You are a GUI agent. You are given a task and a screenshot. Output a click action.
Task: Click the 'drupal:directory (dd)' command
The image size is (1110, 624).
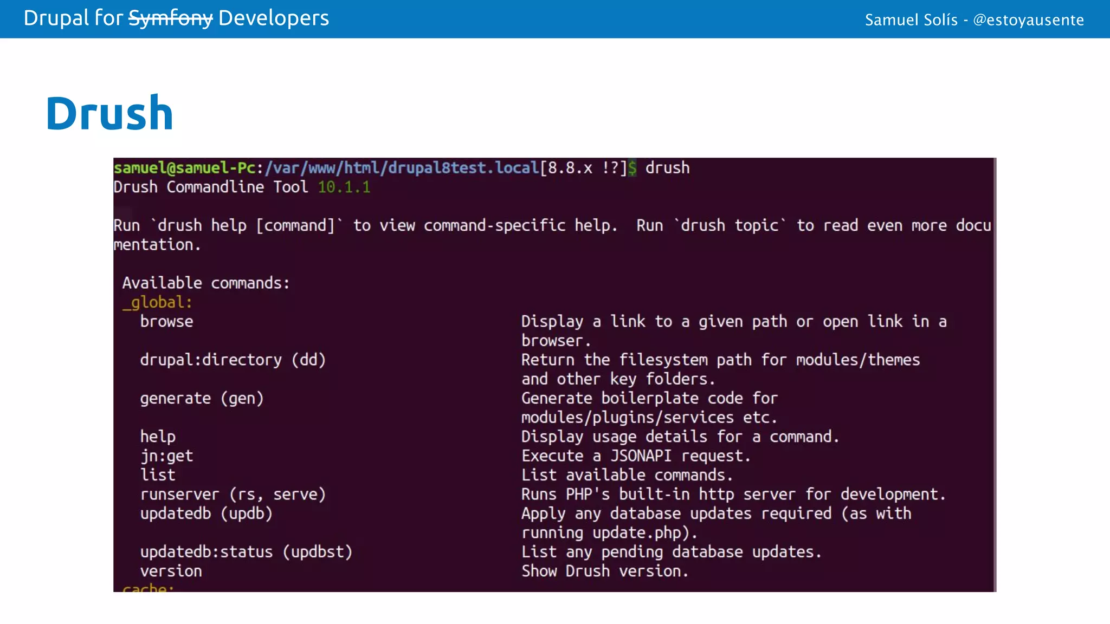tap(233, 360)
